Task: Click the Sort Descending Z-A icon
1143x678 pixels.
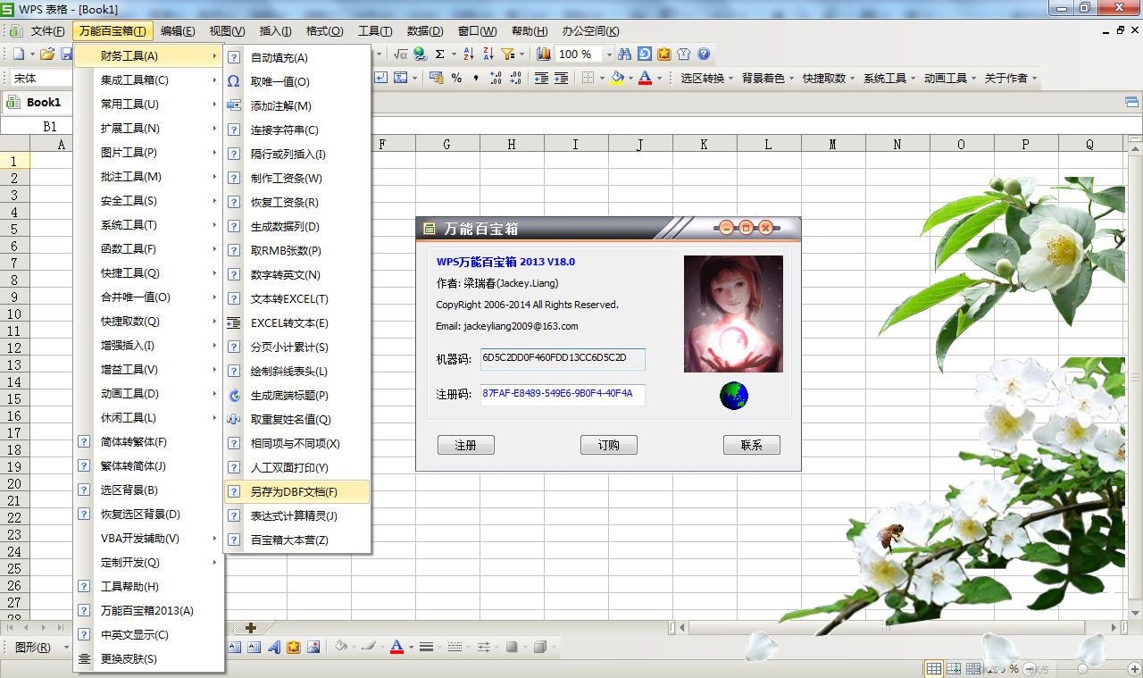Action: pyautogui.click(x=489, y=54)
